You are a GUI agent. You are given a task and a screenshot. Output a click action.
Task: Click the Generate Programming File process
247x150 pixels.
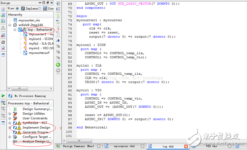pyautogui.click(x=37, y=132)
